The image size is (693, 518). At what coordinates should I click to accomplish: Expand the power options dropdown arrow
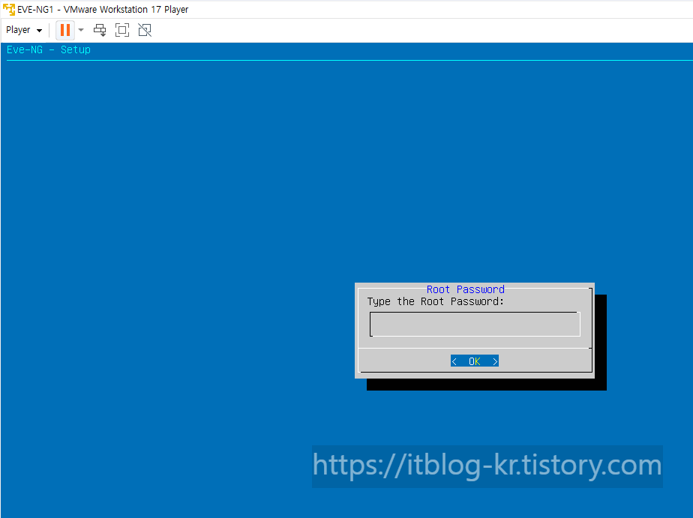pos(81,30)
